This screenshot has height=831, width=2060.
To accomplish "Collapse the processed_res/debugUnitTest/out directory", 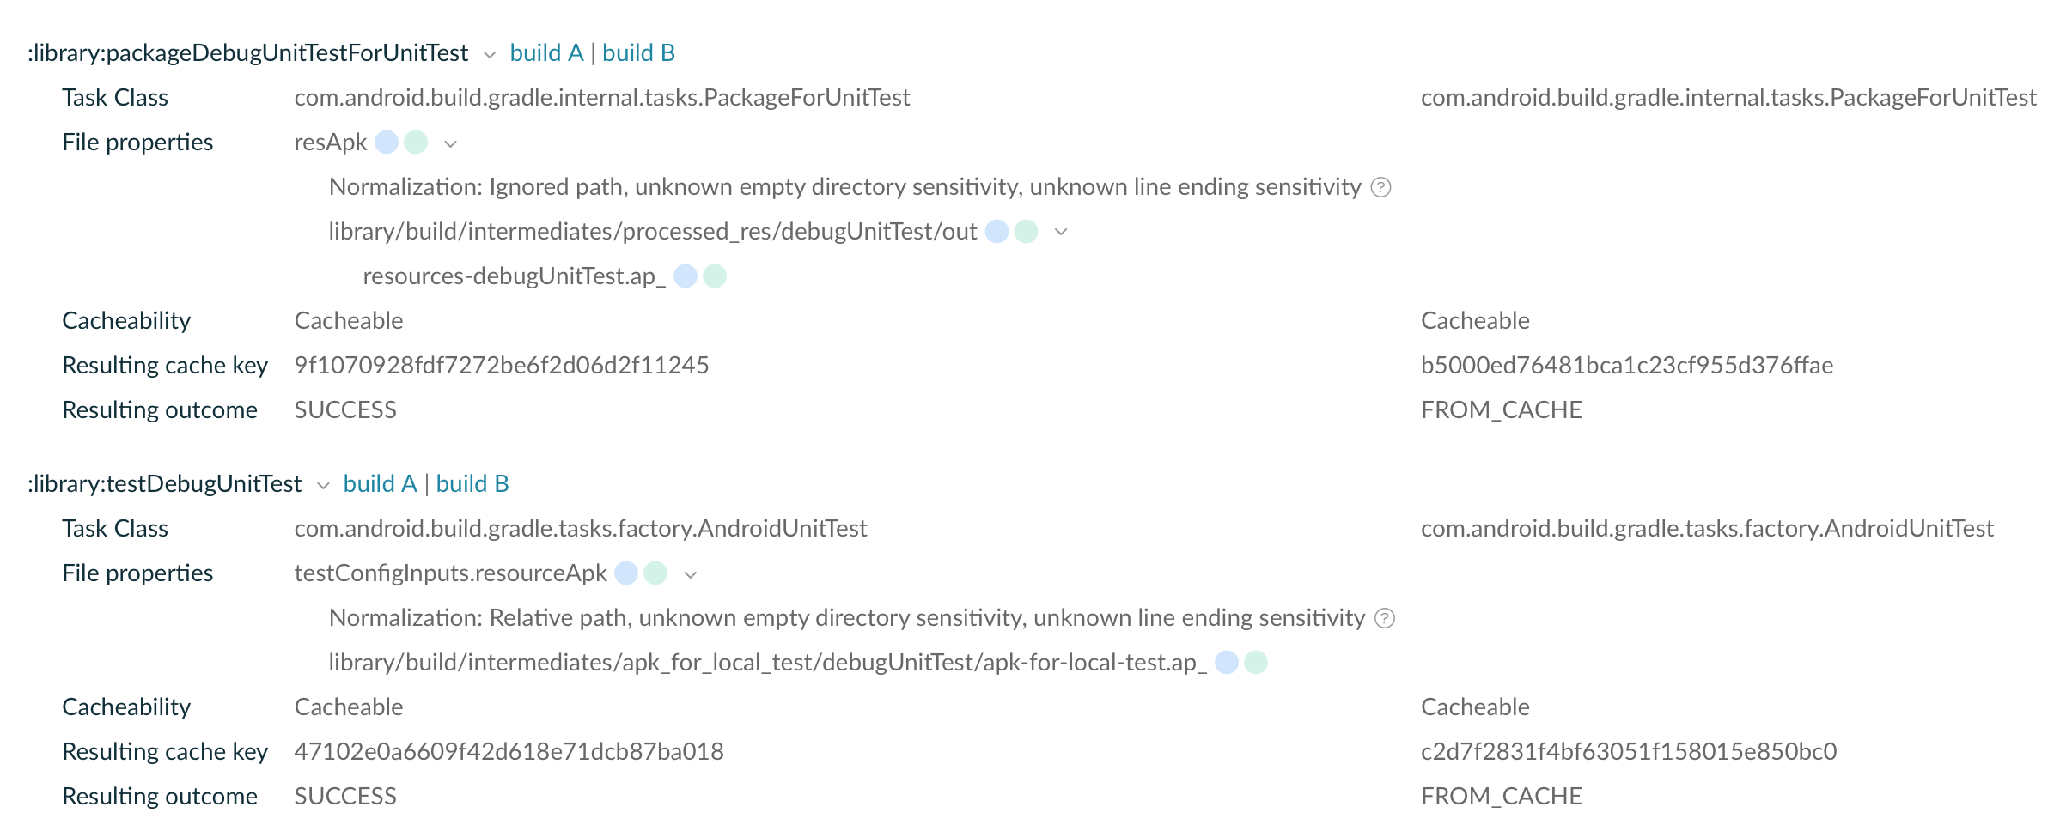I will pos(1061,232).
